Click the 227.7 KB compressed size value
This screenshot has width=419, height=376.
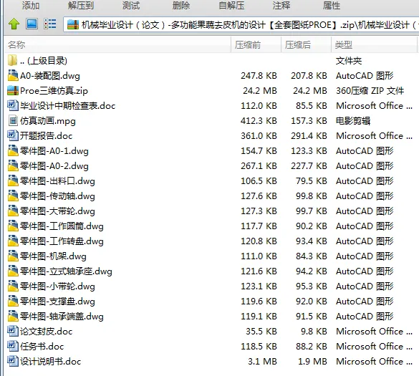309,166
